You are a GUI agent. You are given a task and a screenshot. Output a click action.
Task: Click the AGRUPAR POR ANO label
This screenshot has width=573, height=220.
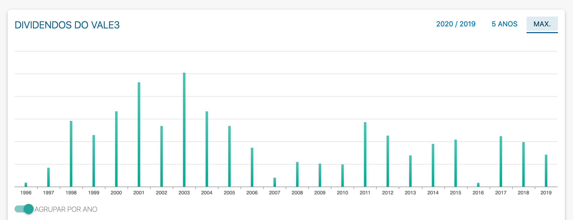click(66, 209)
